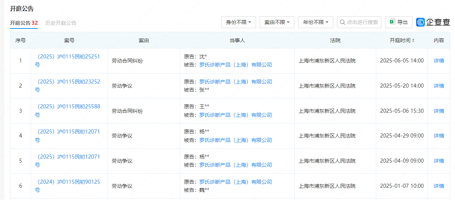Viewport: 455px width, 200px height.
Task: Click the 企查查 logo
Action: tap(433, 22)
